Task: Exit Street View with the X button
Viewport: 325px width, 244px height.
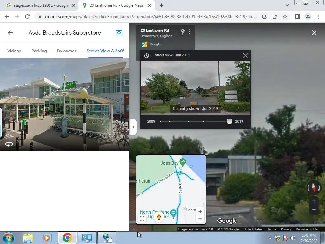Action: tap(314, 33)
